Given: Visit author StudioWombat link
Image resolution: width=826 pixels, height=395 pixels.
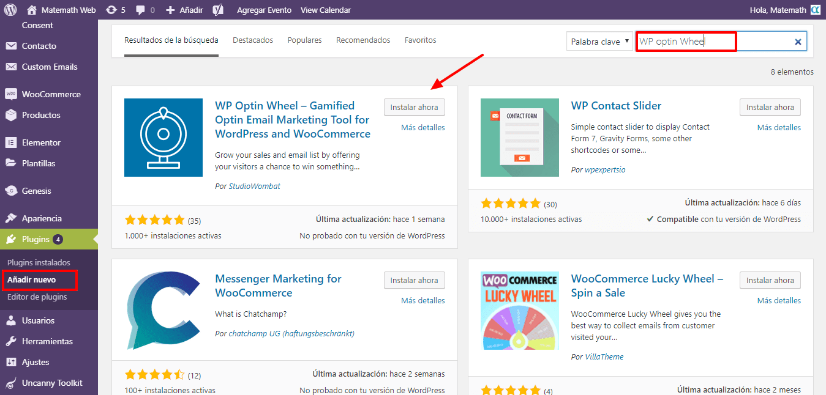Looking at the screenshot, I should click(x=255, y=186).
